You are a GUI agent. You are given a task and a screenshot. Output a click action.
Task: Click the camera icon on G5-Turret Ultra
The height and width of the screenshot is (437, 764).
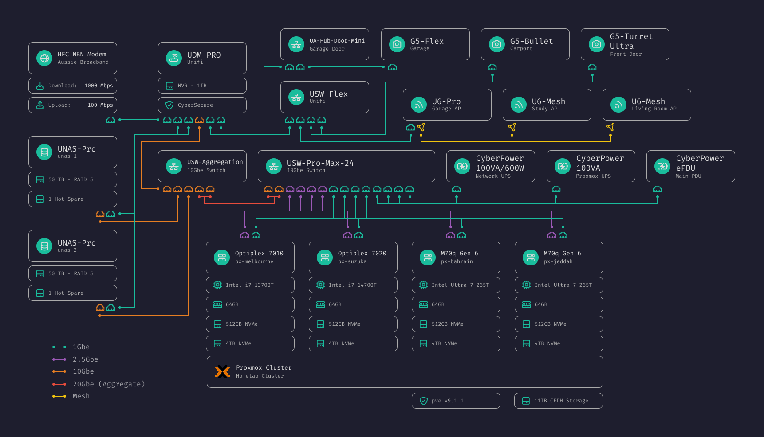click(x=596, y=44)
